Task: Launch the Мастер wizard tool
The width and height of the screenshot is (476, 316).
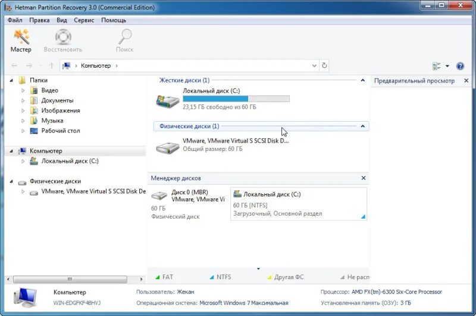Action: 21,41
